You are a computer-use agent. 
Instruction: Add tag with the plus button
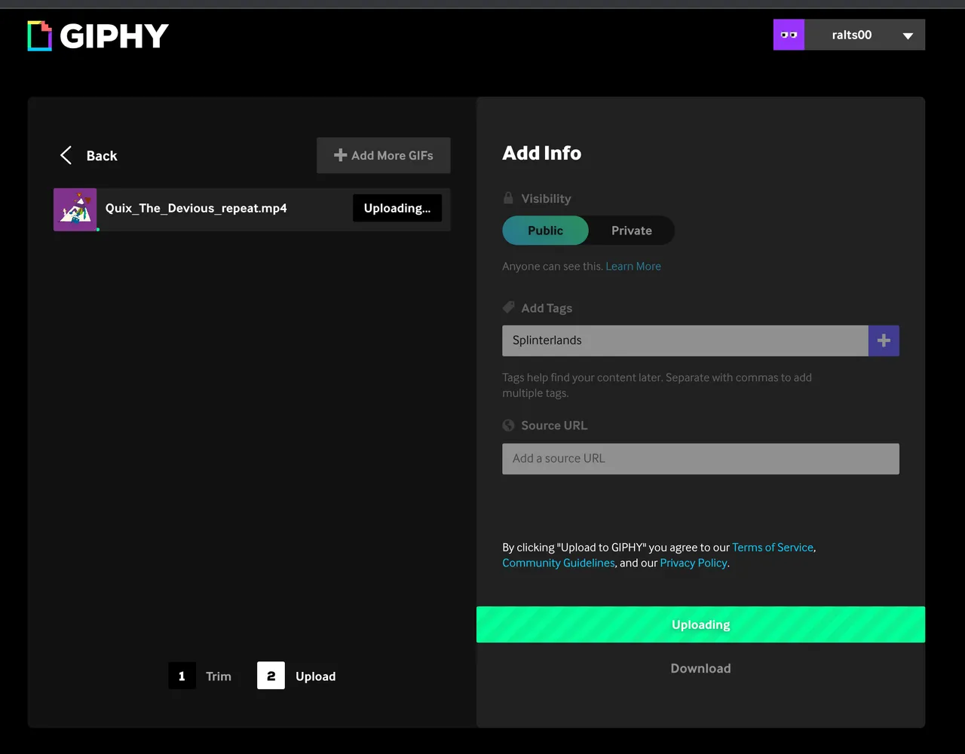(884, 340)
